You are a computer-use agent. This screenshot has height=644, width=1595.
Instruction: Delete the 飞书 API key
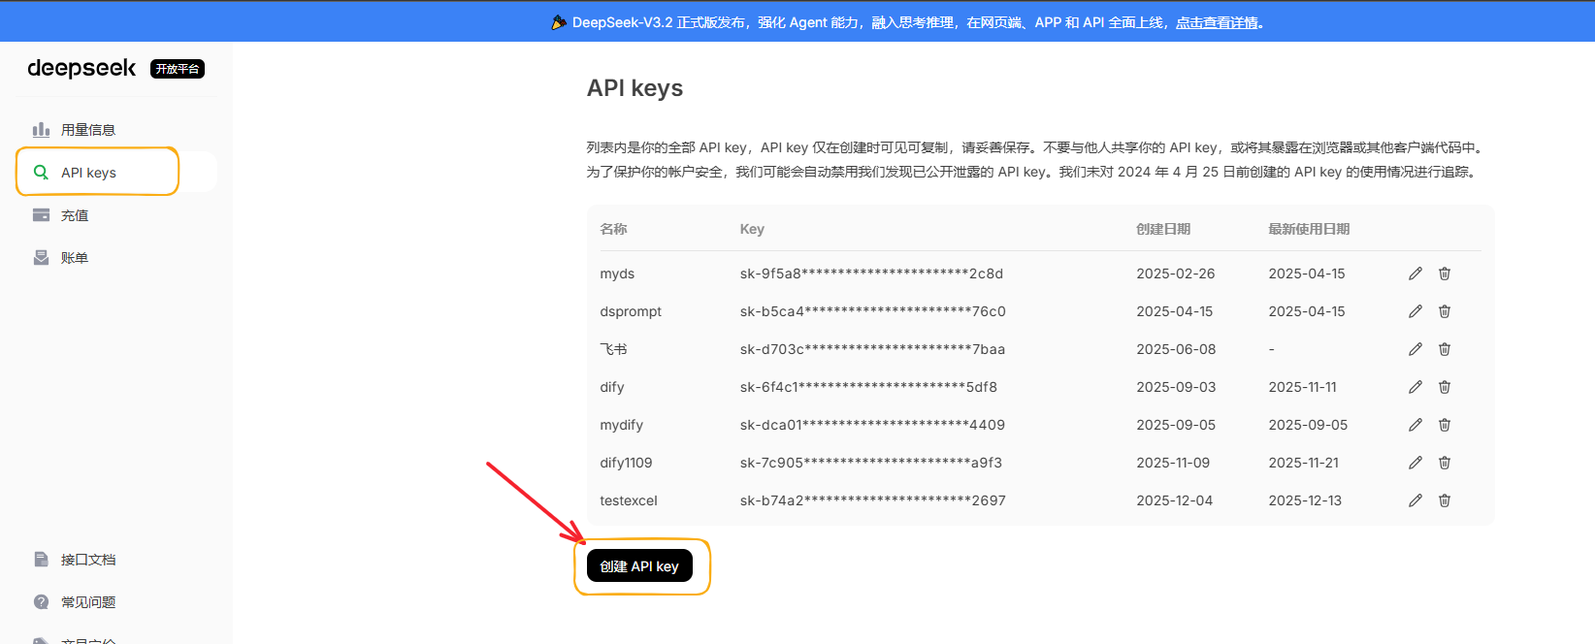(x=1445, y=349)
